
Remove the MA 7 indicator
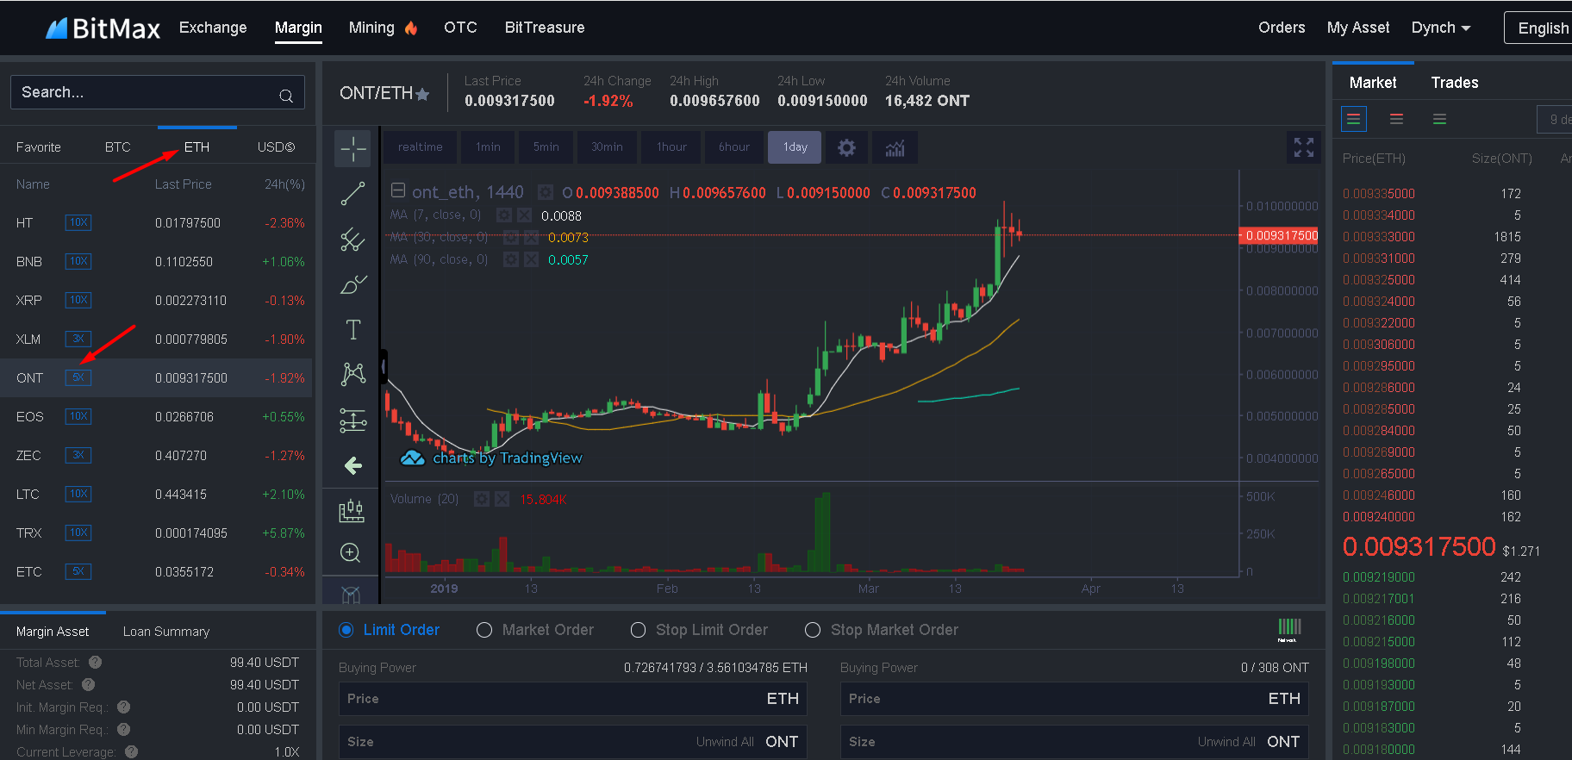[x=524, y=215]
